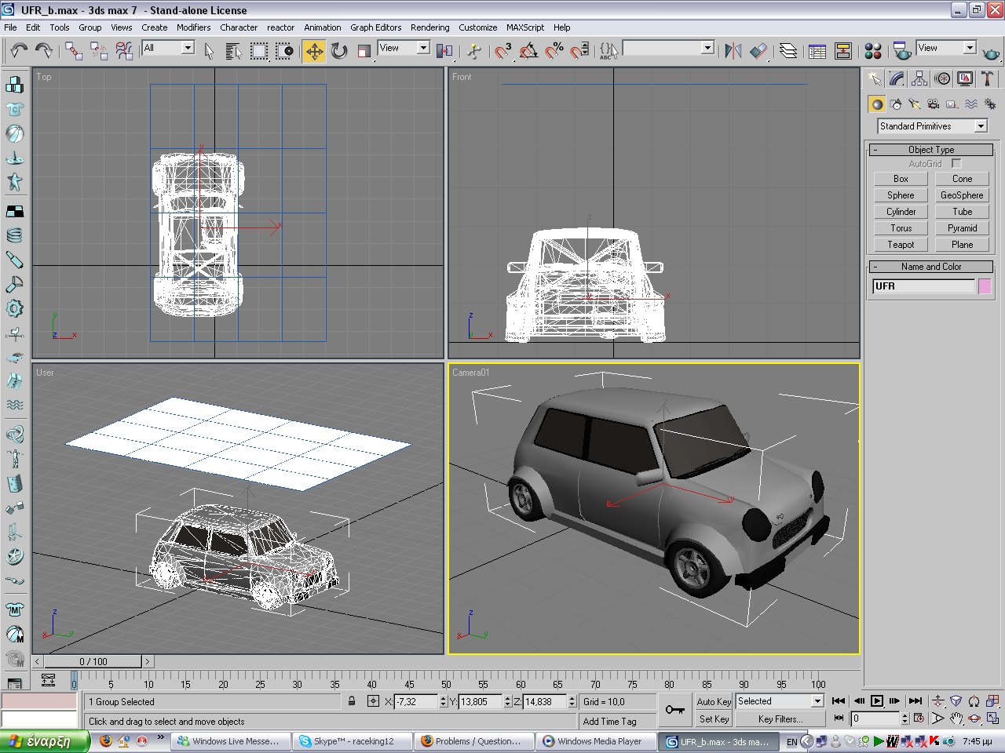Click the pink object color swatch
This screenshot has width=1005, height=753.
pos(985,286)
